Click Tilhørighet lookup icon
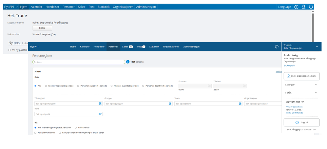This screenshot has height=149, width=327. pos(100,103)
